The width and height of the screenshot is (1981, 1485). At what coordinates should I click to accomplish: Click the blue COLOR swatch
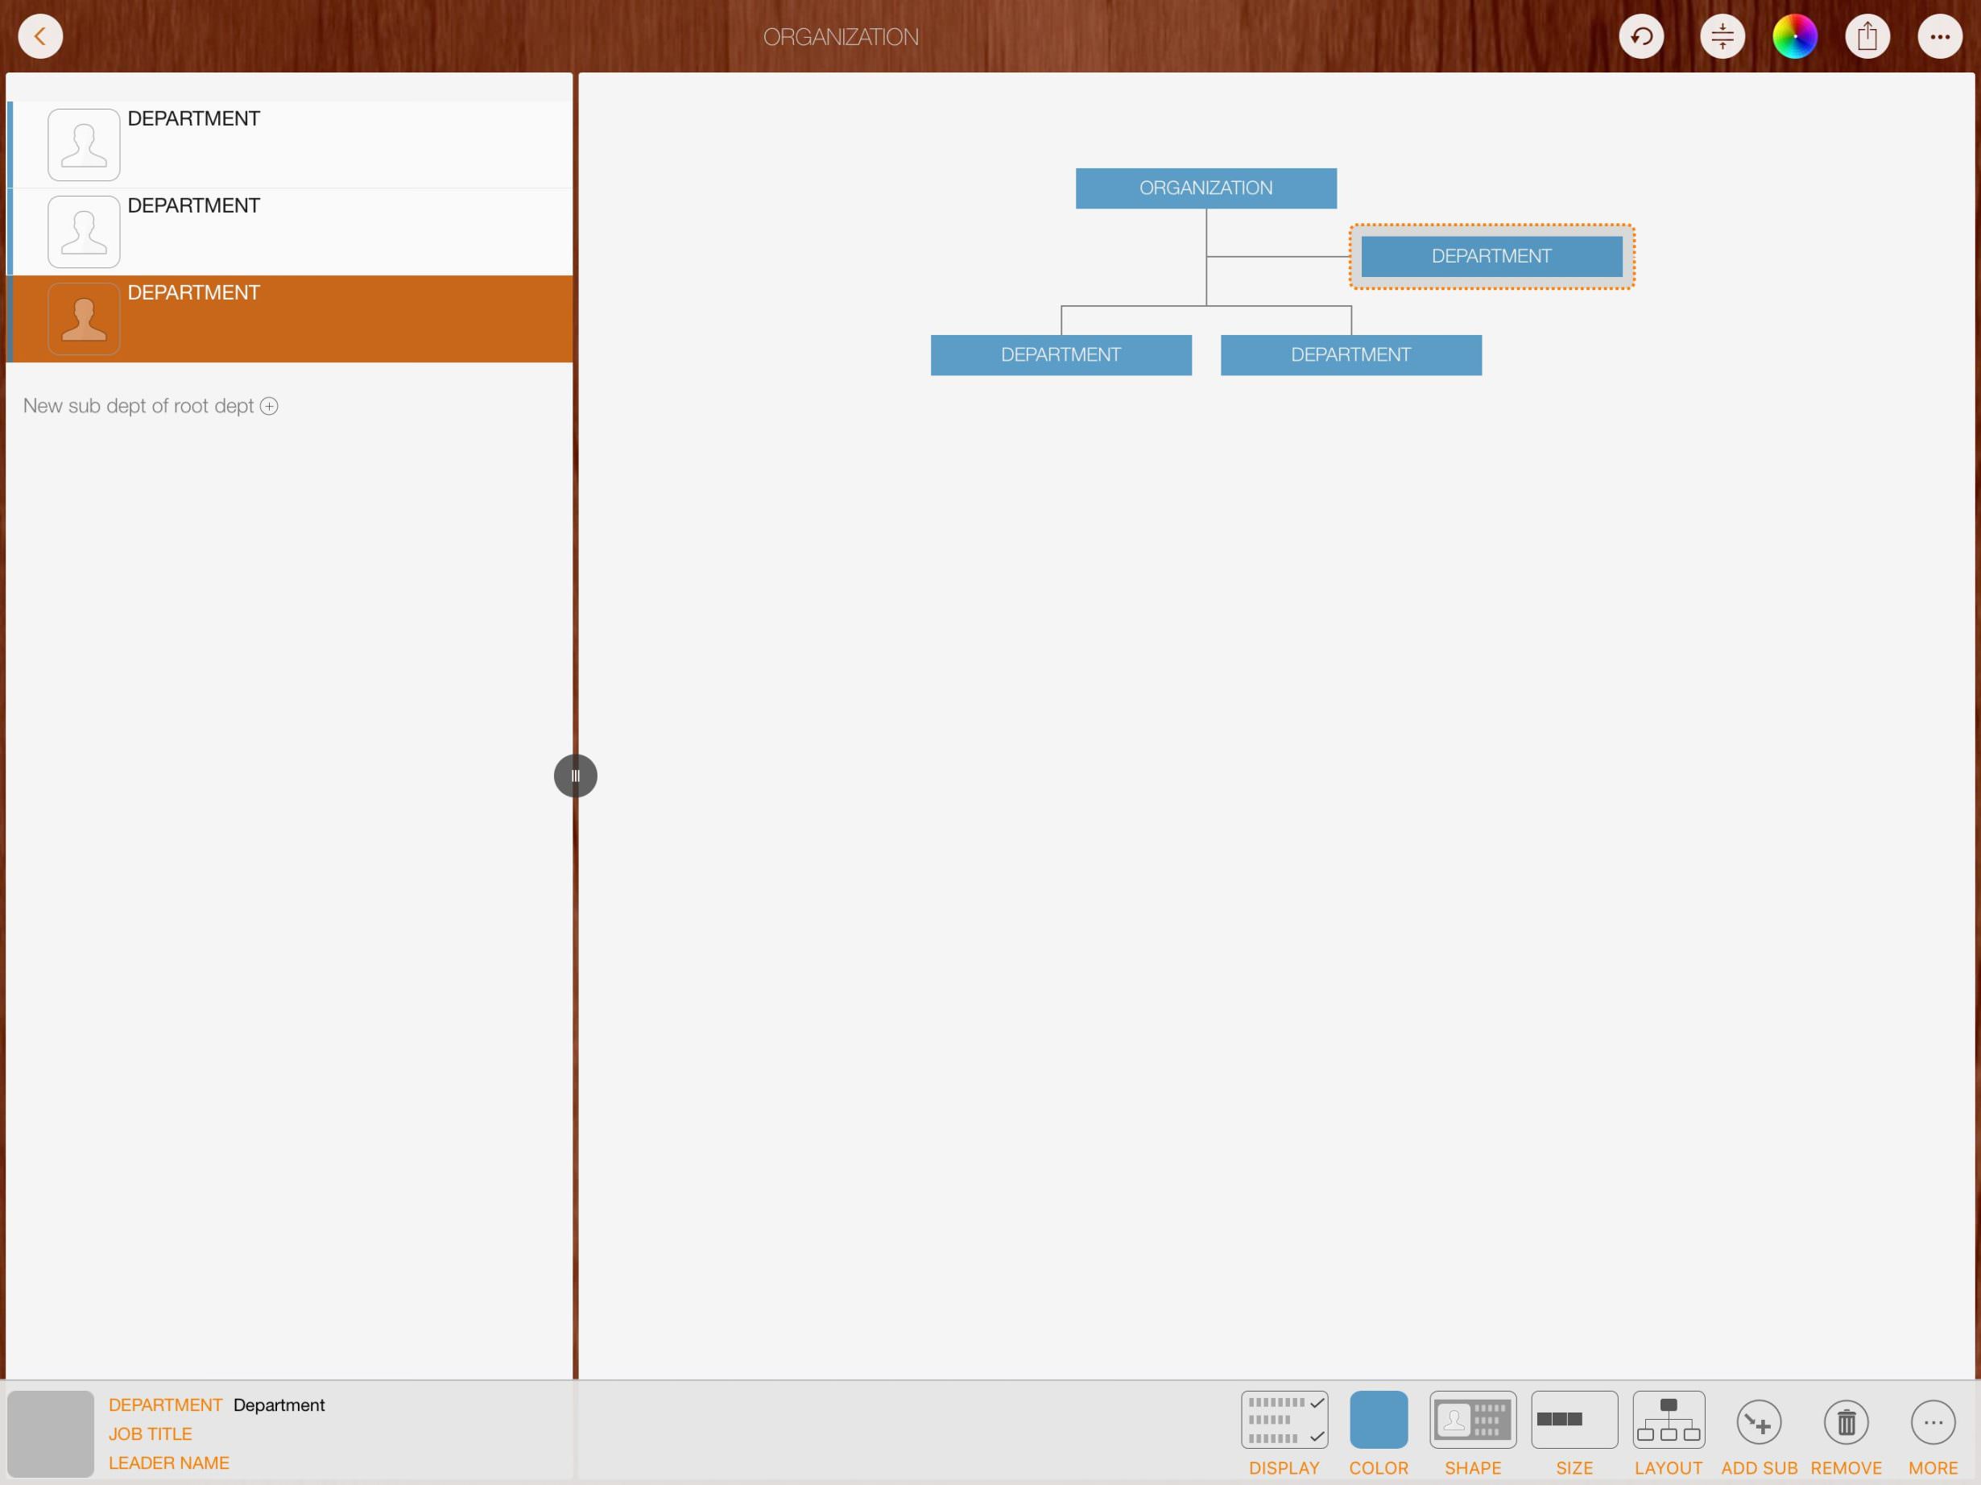tap(1379, 1420)
